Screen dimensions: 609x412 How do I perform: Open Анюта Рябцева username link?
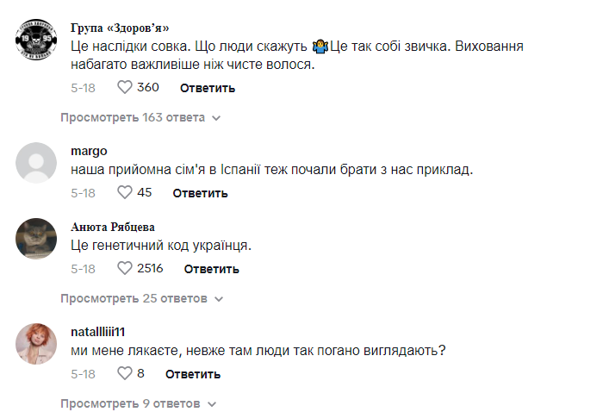coord(113,227)
